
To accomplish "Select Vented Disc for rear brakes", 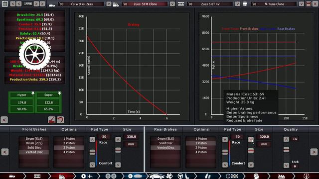I will [x=165, y=148].
